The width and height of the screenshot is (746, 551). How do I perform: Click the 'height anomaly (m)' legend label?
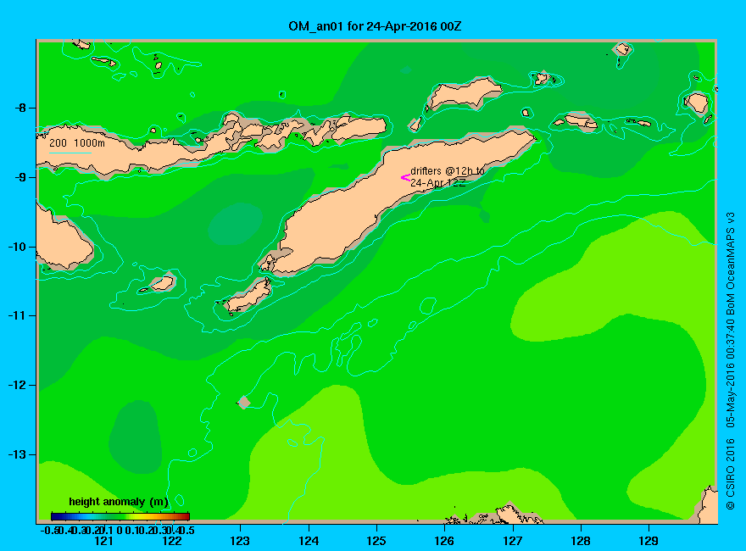[119, 502]
